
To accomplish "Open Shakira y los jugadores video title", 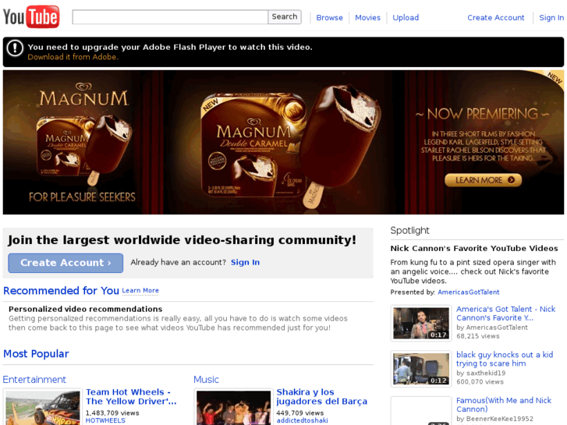I will tap(321, 397).
